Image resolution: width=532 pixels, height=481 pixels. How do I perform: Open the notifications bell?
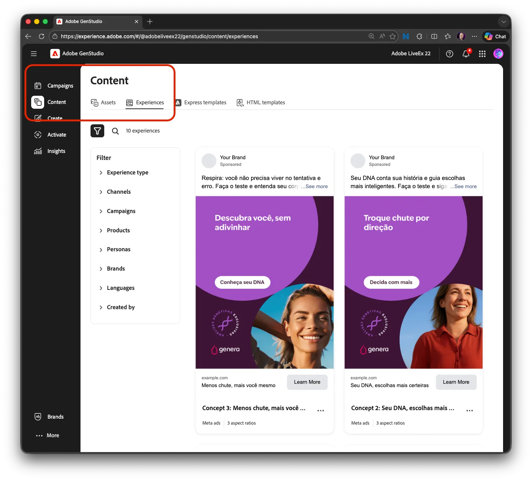(466, 54)
